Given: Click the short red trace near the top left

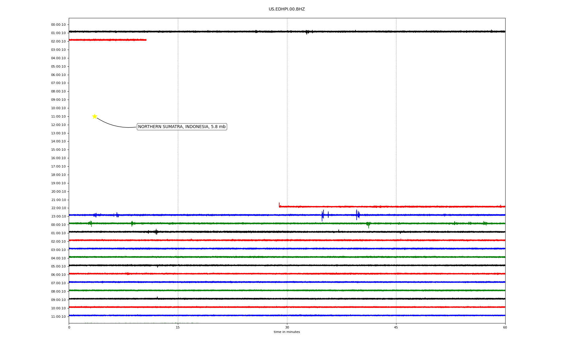Looking at the screenshot, I should point(108,40).
